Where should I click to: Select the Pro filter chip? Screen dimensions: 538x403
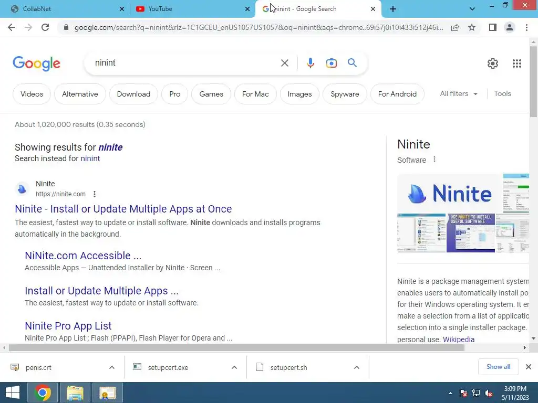pyautogui.click(x=174, y=94)
